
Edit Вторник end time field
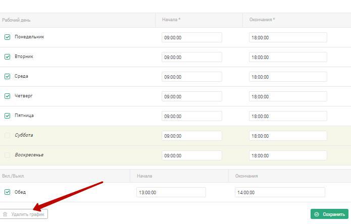288,57
